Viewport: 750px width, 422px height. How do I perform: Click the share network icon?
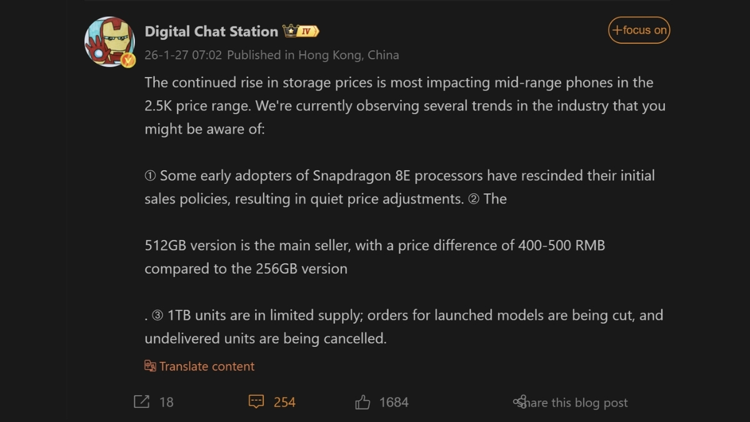pyautogui.click(x=519, y=402)
